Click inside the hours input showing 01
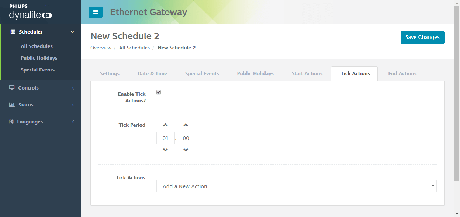 coord(165,138)
